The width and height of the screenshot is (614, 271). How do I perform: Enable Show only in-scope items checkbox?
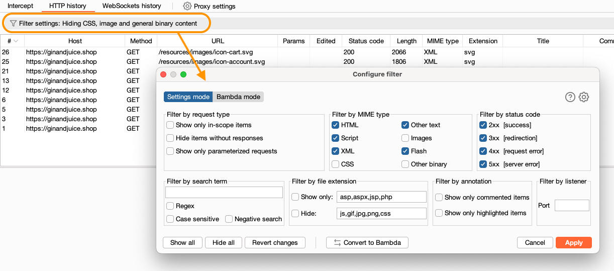click(171, 125)
